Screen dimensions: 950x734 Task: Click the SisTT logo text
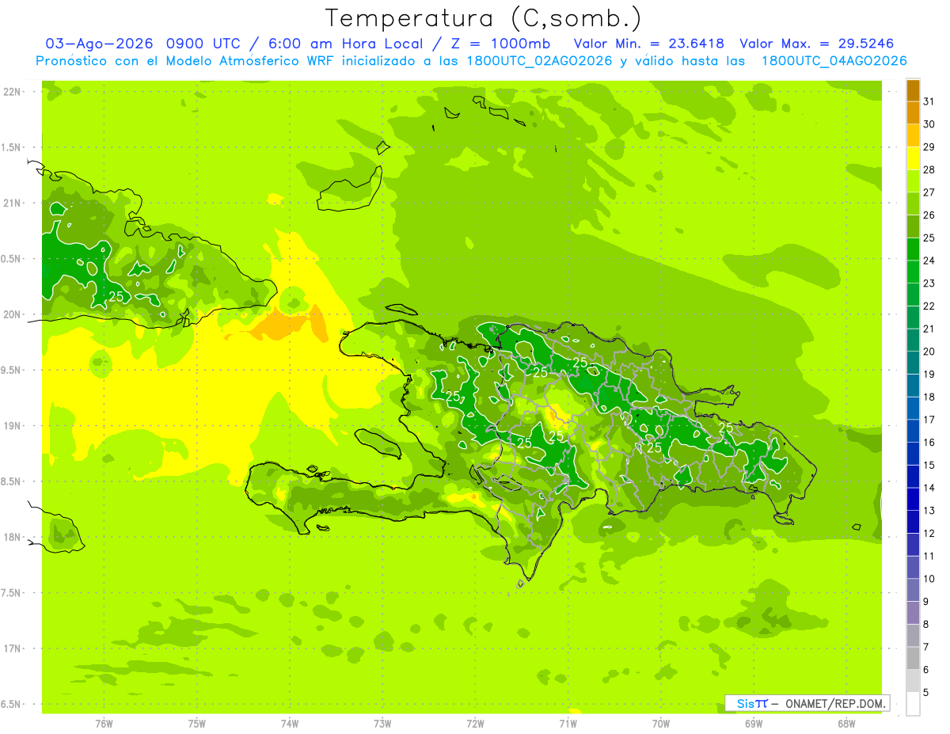(752, 703)
